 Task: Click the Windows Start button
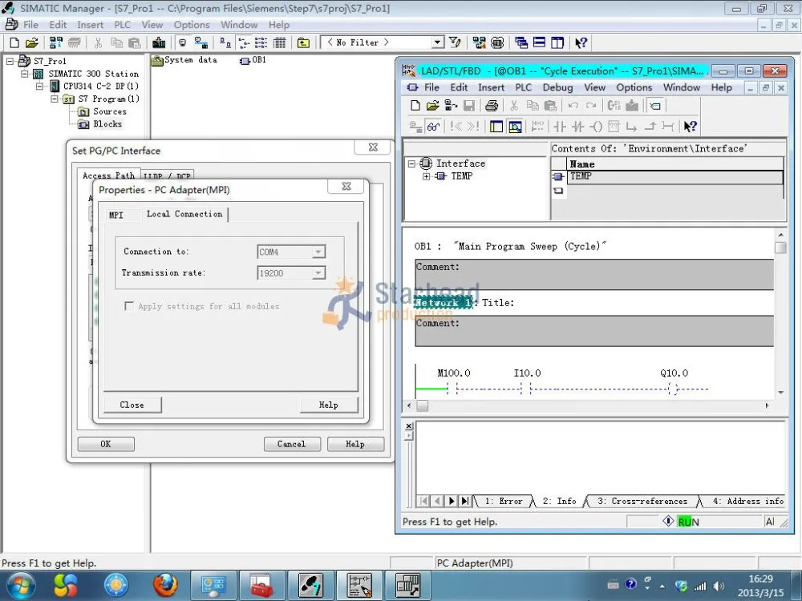click(21, 585)
